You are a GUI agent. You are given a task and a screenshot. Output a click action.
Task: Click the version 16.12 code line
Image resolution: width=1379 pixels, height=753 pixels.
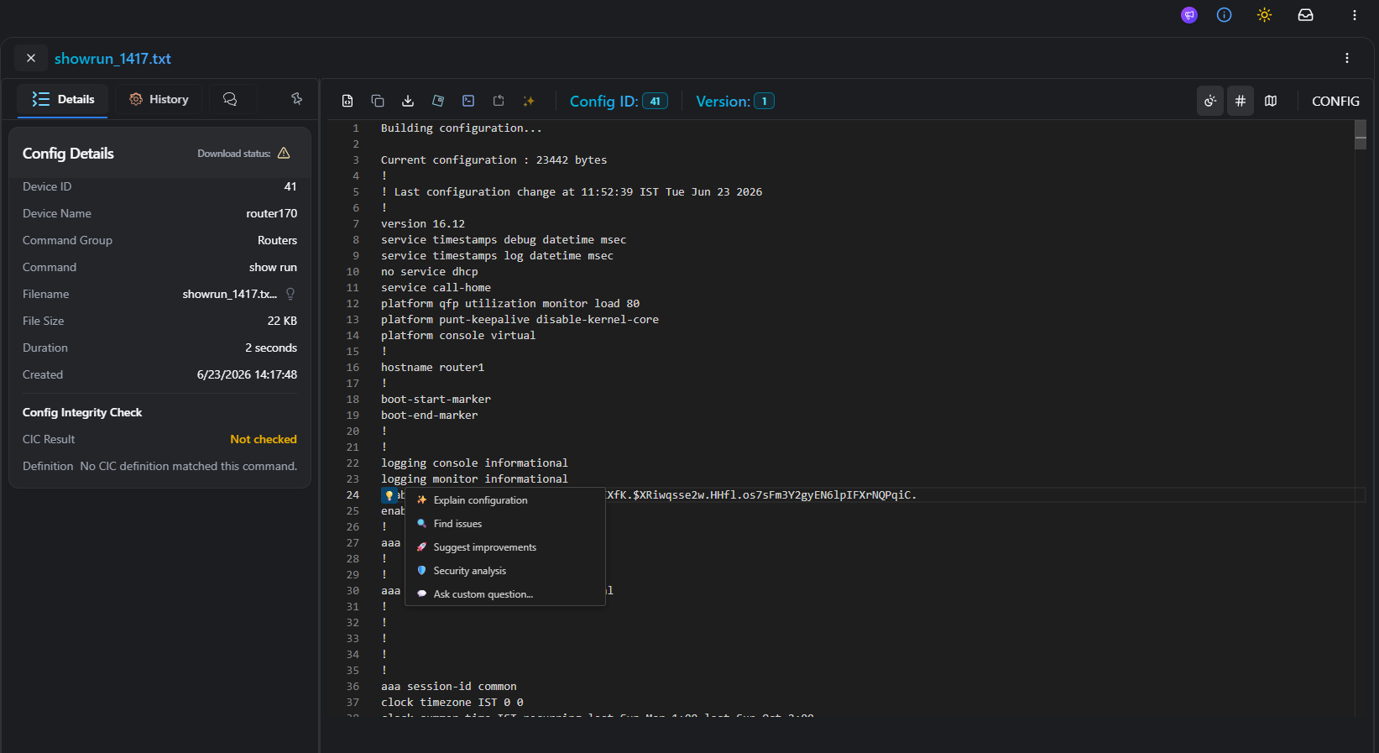423,224
